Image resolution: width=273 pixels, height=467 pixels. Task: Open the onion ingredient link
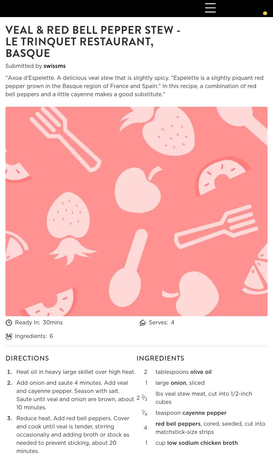[x=178, y=383]
